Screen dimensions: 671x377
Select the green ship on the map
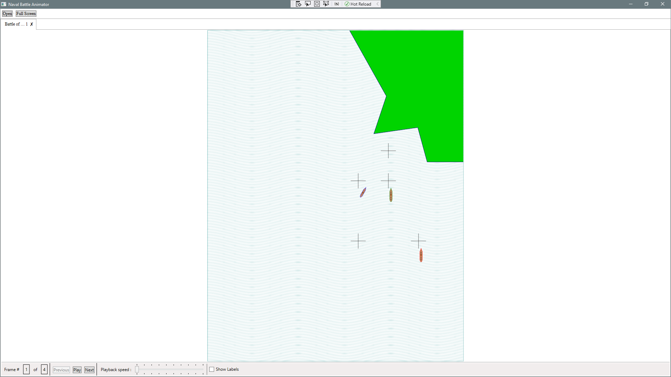click(391, 195)
